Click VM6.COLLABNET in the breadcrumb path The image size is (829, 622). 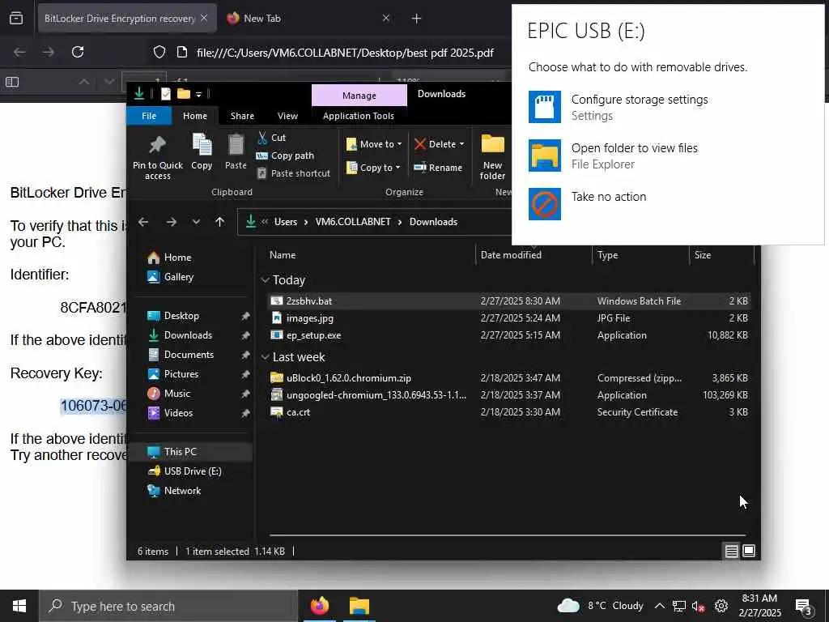(x=353, y=222)
